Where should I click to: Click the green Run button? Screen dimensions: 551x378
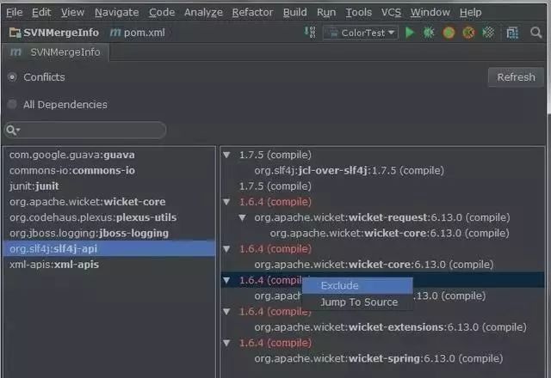tap(410, 33)
